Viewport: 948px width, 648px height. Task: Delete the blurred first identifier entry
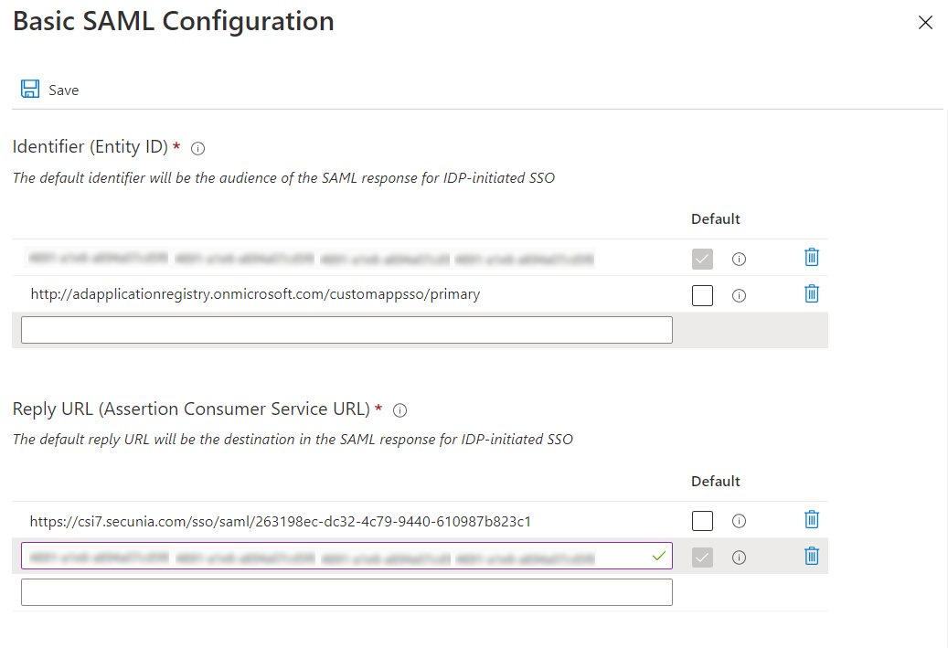click(811, 258)
